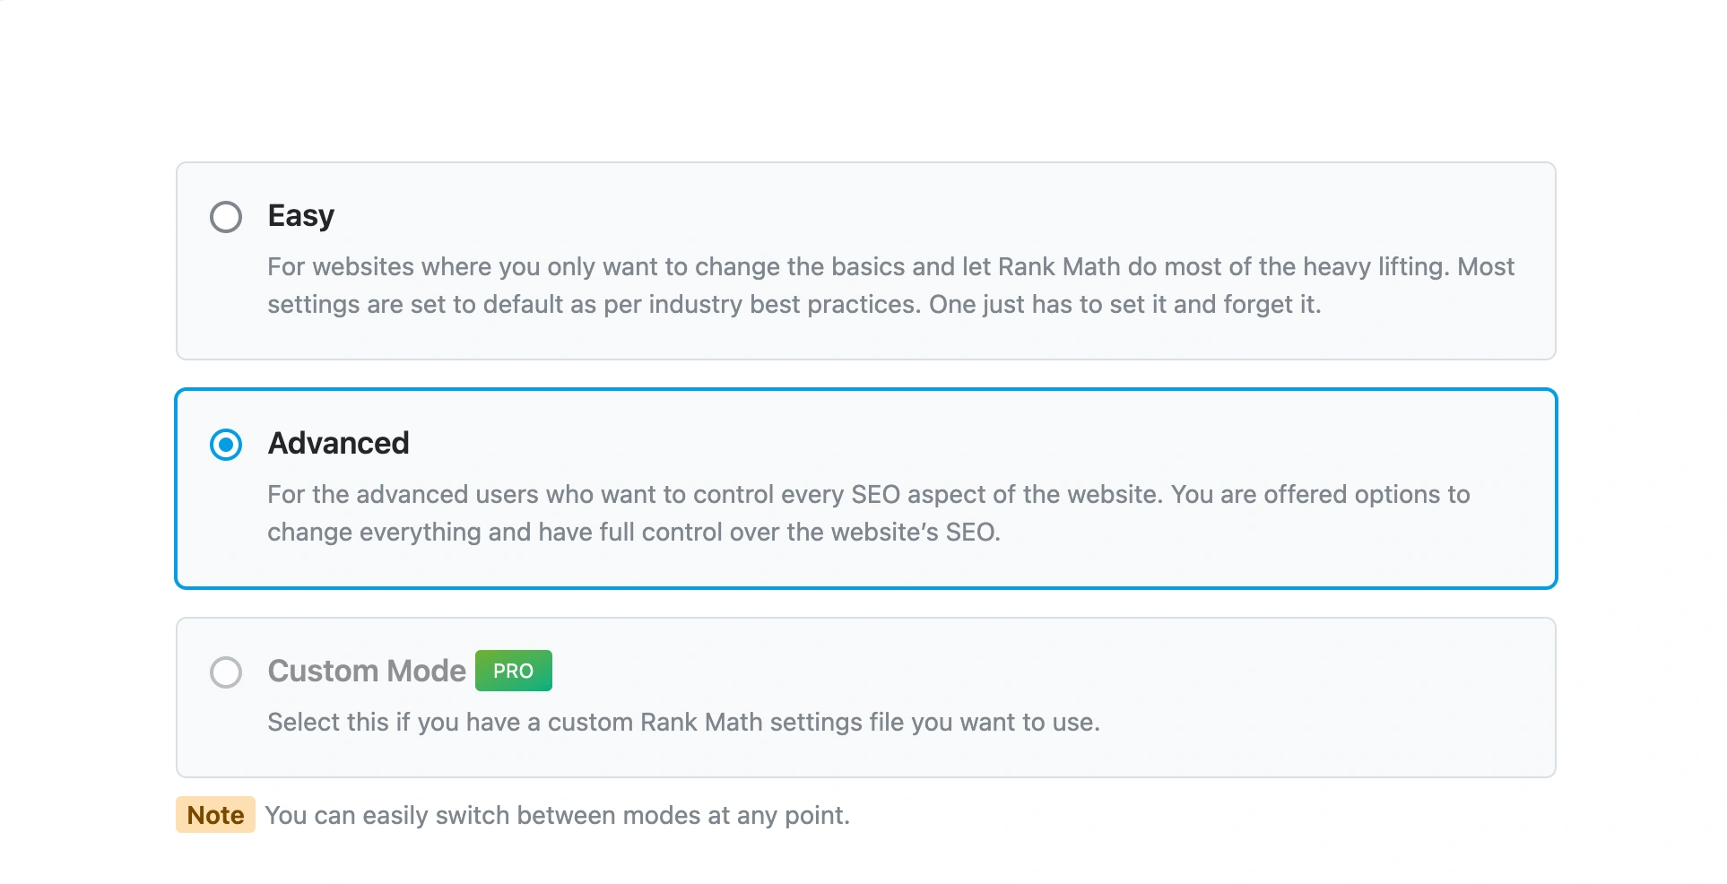Click the line starting "settings are set to default"
The image size is (1727, 884).
[x=794, y=305]
